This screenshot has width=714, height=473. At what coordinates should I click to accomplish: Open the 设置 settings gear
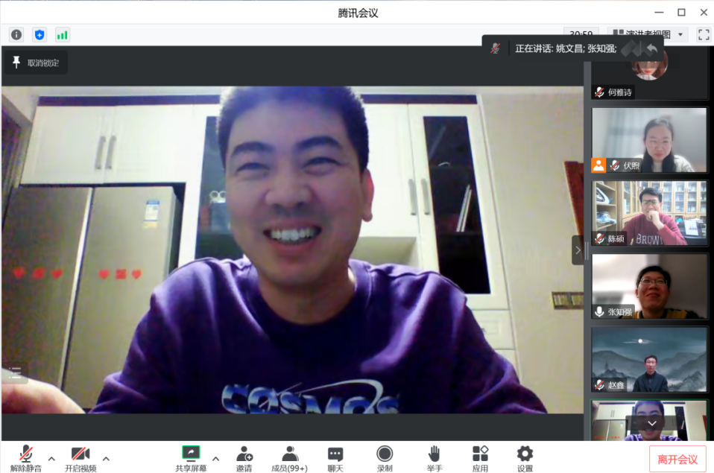(525, 458)
